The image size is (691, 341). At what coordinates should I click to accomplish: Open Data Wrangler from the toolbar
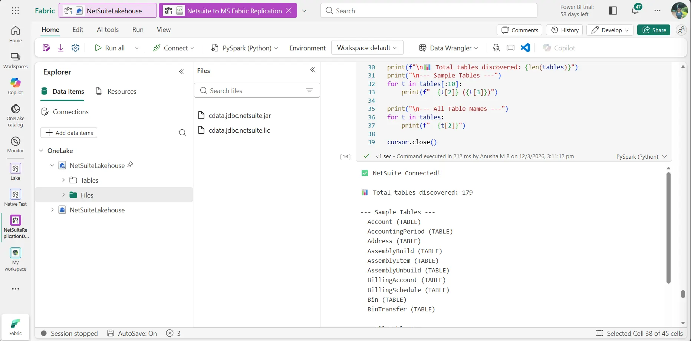(x=448, y=48)
